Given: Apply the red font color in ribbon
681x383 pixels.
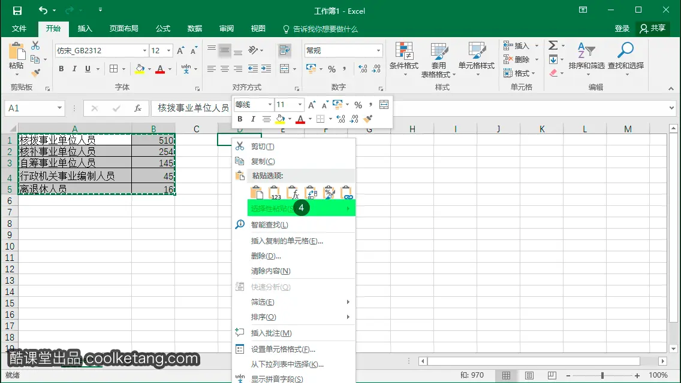Looking at the screenshot, I should 160,69.
